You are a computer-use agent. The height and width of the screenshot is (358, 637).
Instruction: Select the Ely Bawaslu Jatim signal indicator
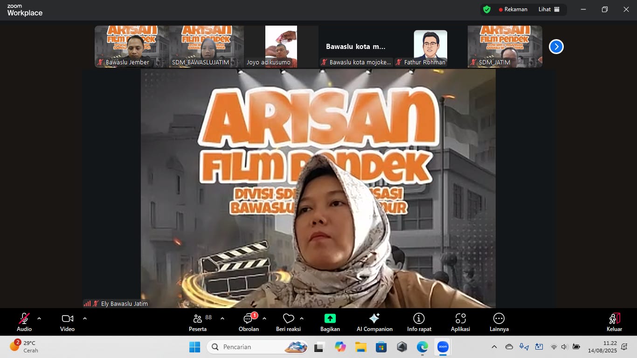pyautogui.click(x=88, y=303)
